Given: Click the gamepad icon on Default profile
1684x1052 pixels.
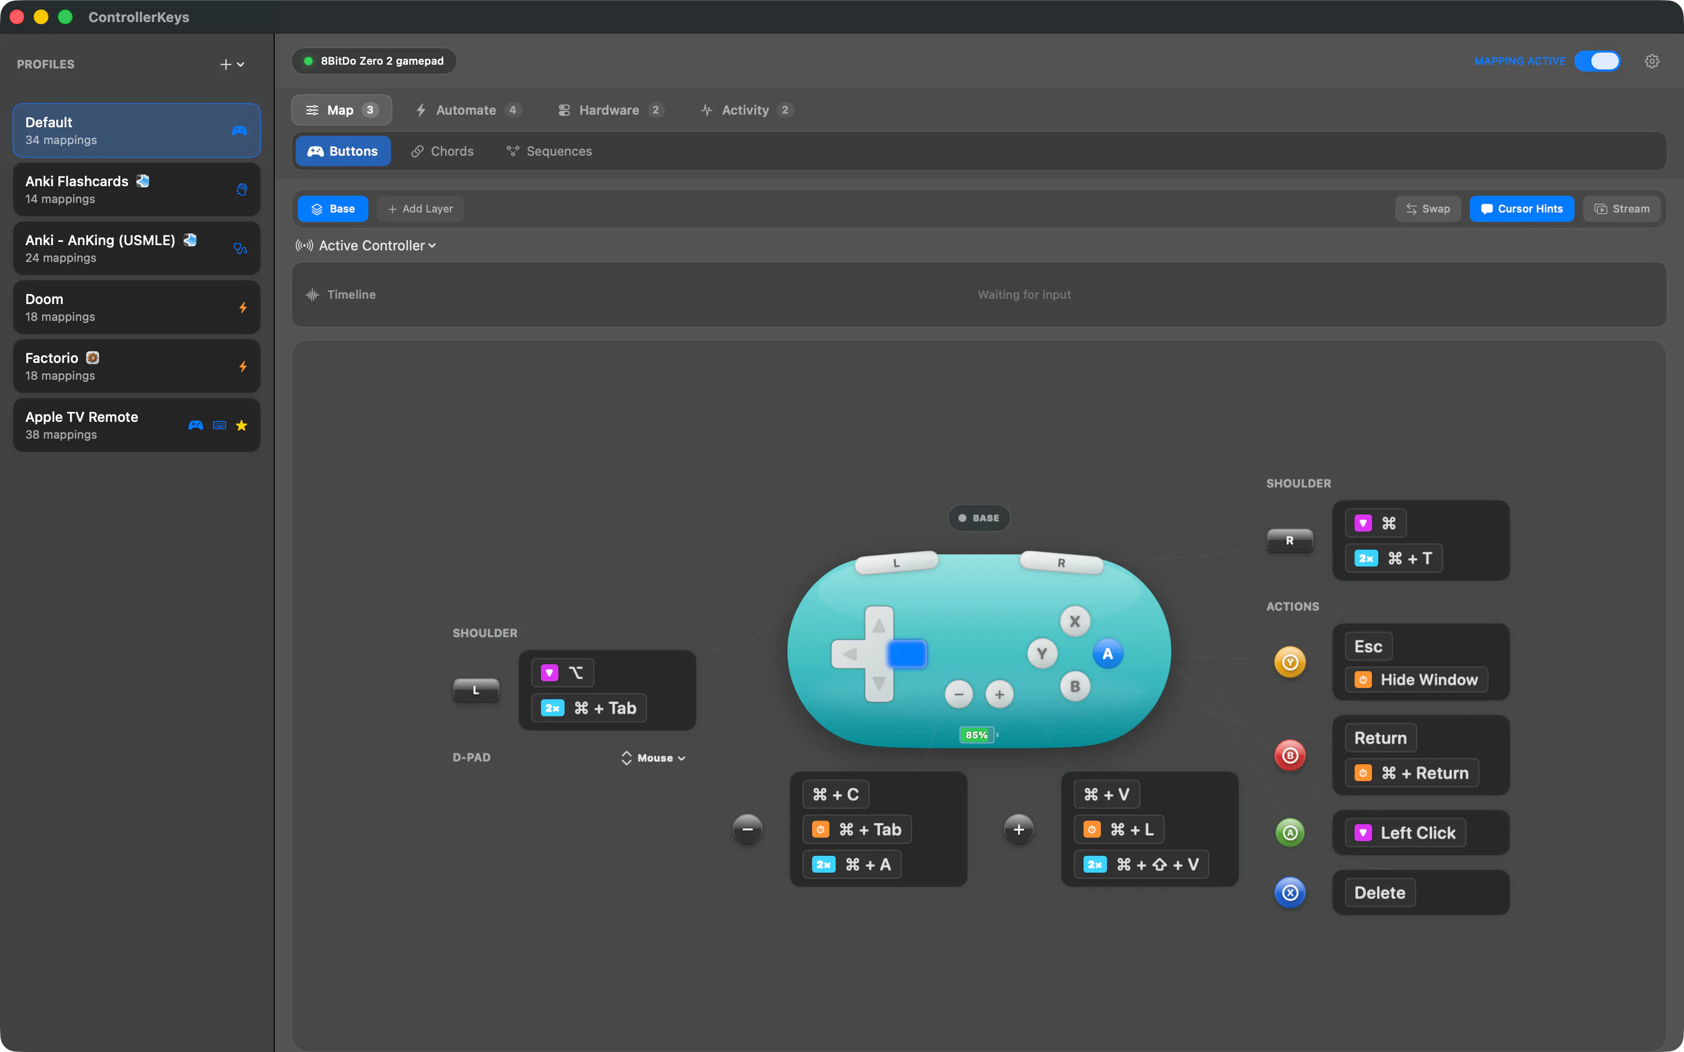Looking at the screenshot, I should (x=239, y=131).
